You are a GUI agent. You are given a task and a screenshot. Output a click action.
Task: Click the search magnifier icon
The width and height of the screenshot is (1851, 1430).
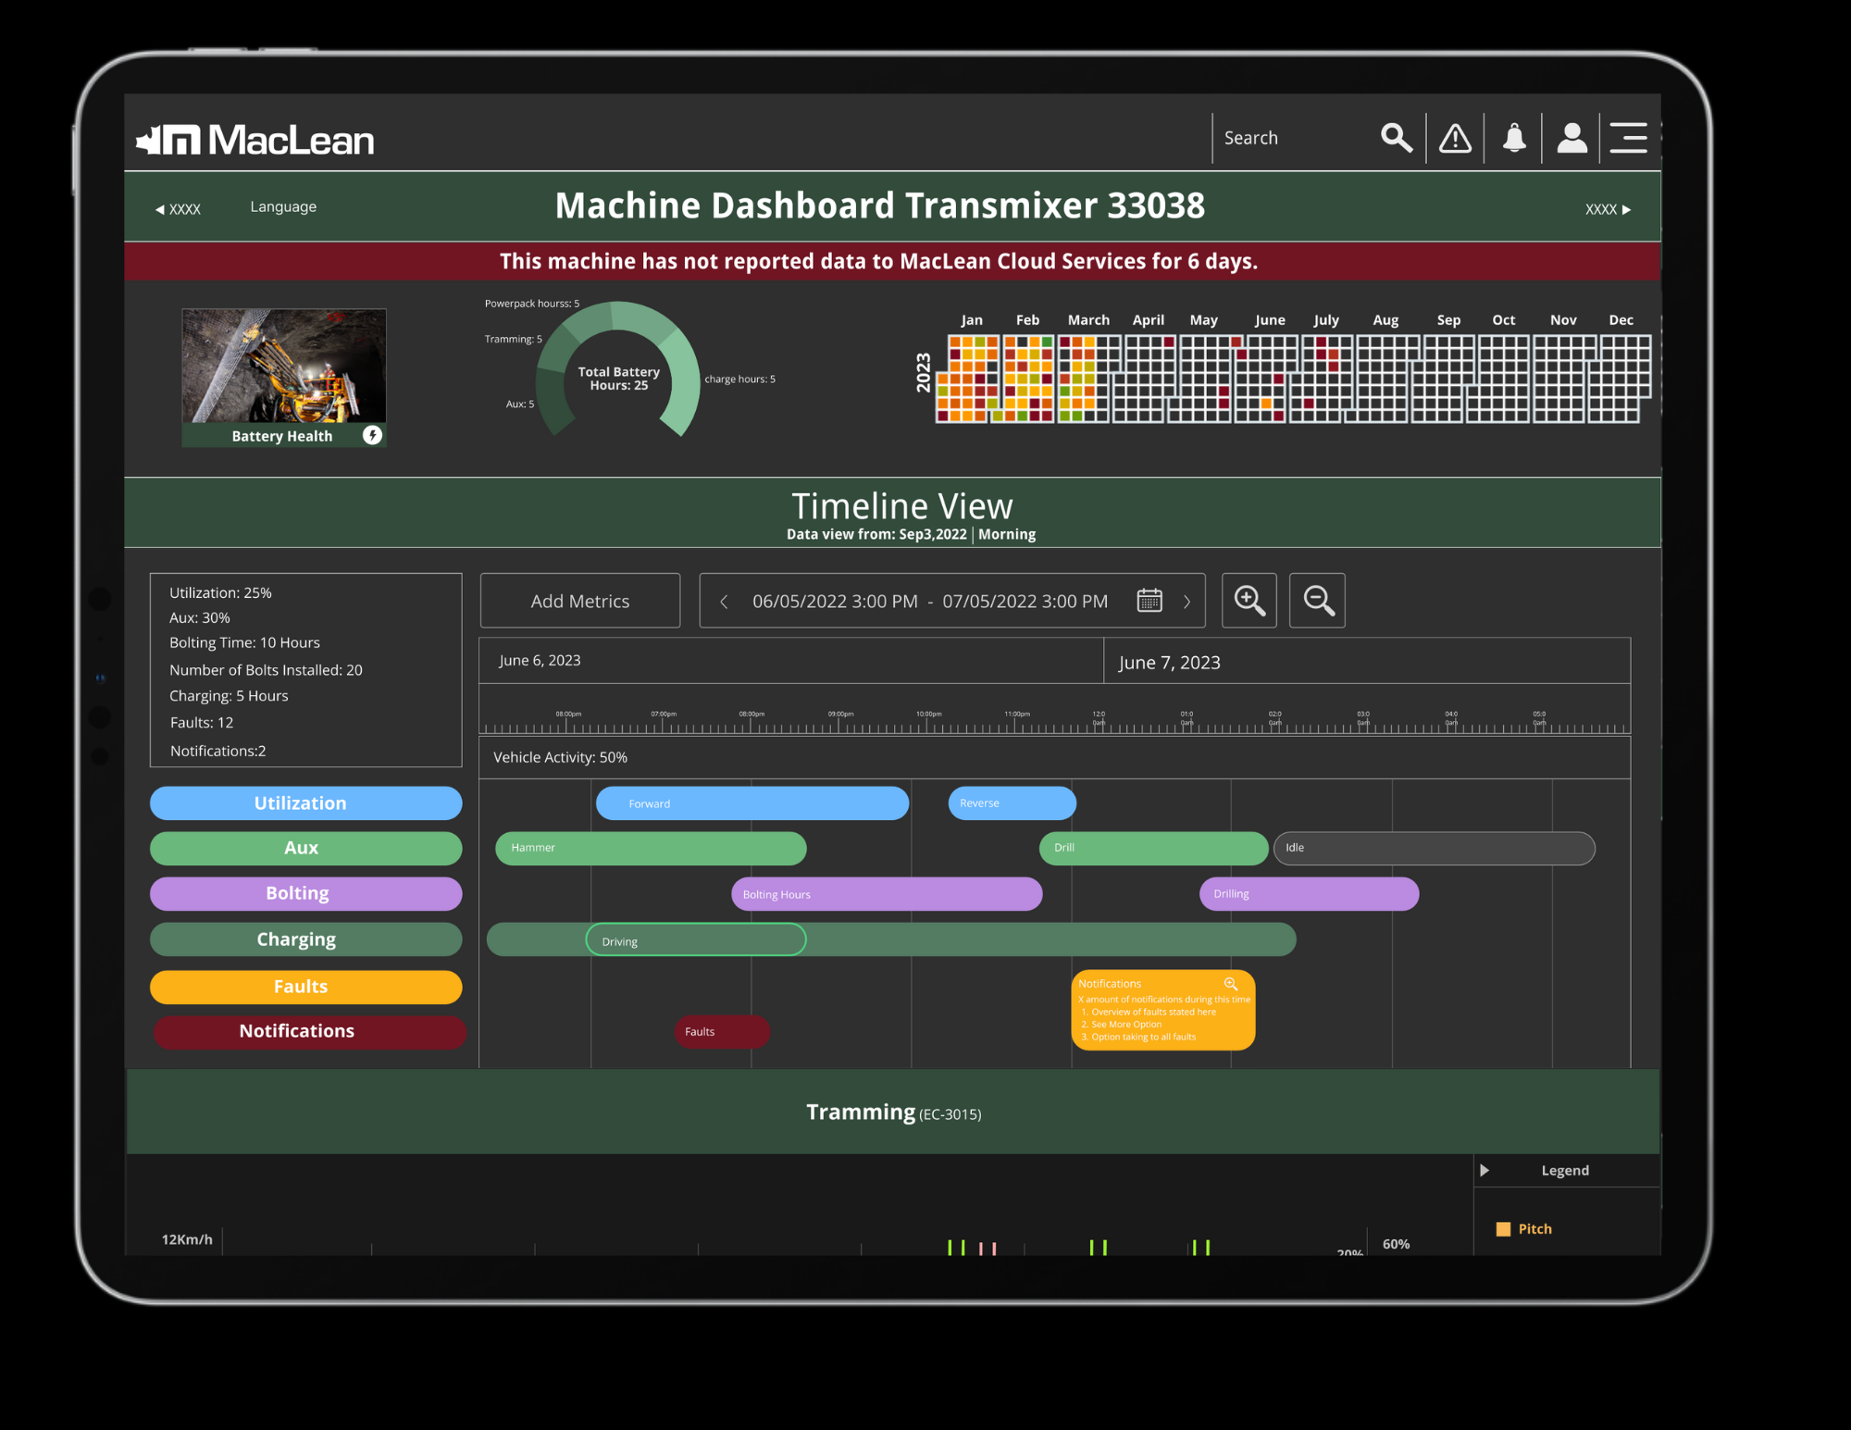pos(1396,138)
